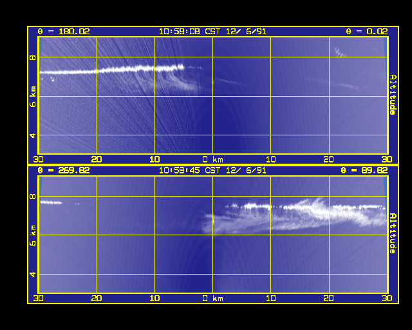
Task: Click the upper panel's 0 km range label
Action: coord(213,159)
